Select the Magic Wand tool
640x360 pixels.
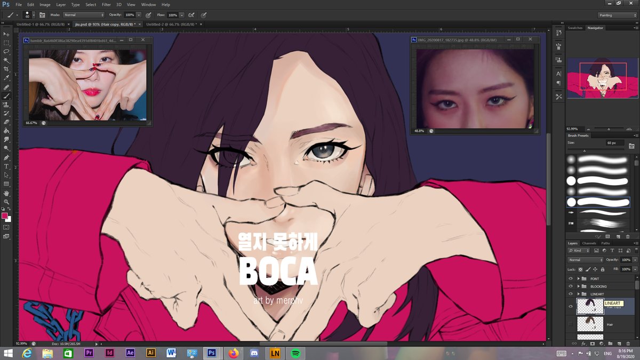pos(6,60)
